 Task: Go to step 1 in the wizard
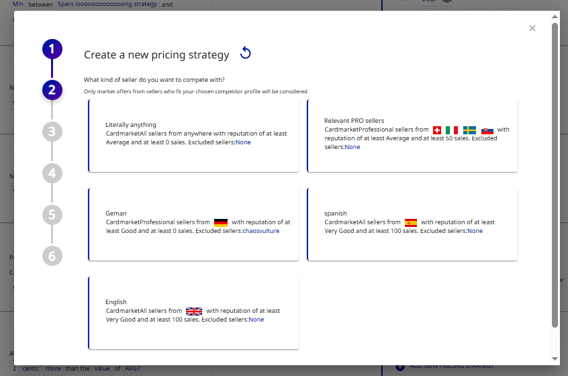52,49
